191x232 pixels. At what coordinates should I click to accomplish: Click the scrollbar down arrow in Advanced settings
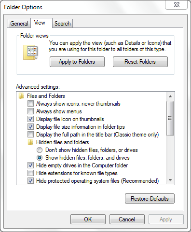170,180
